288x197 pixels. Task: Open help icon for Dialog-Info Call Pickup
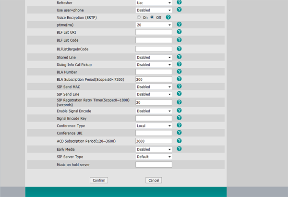click(179, 64)
